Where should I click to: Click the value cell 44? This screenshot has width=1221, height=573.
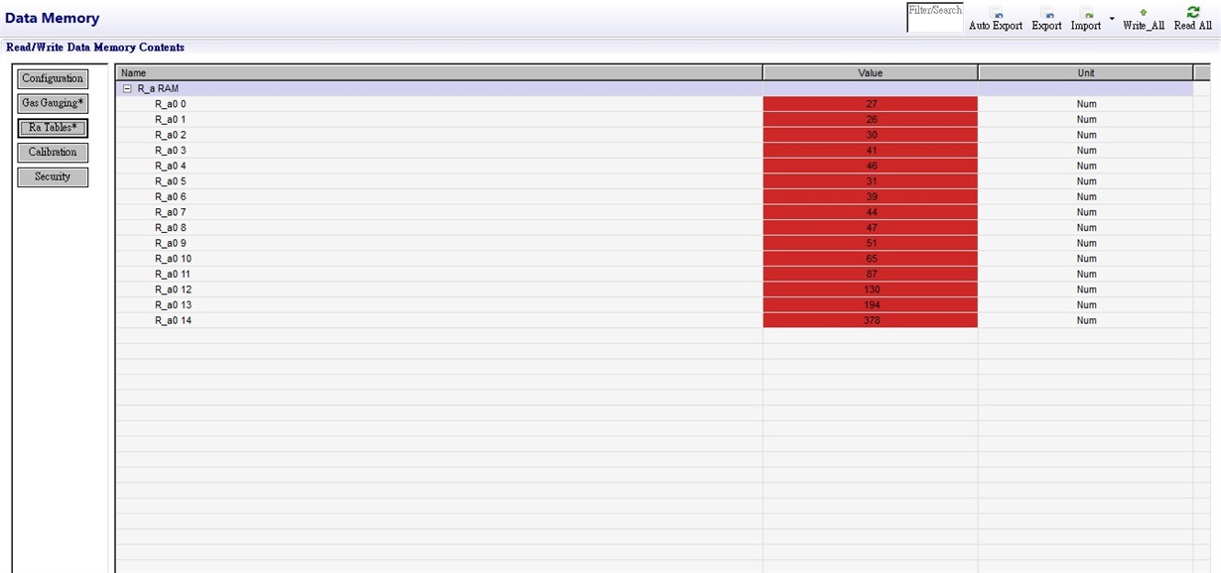[871, 212]
